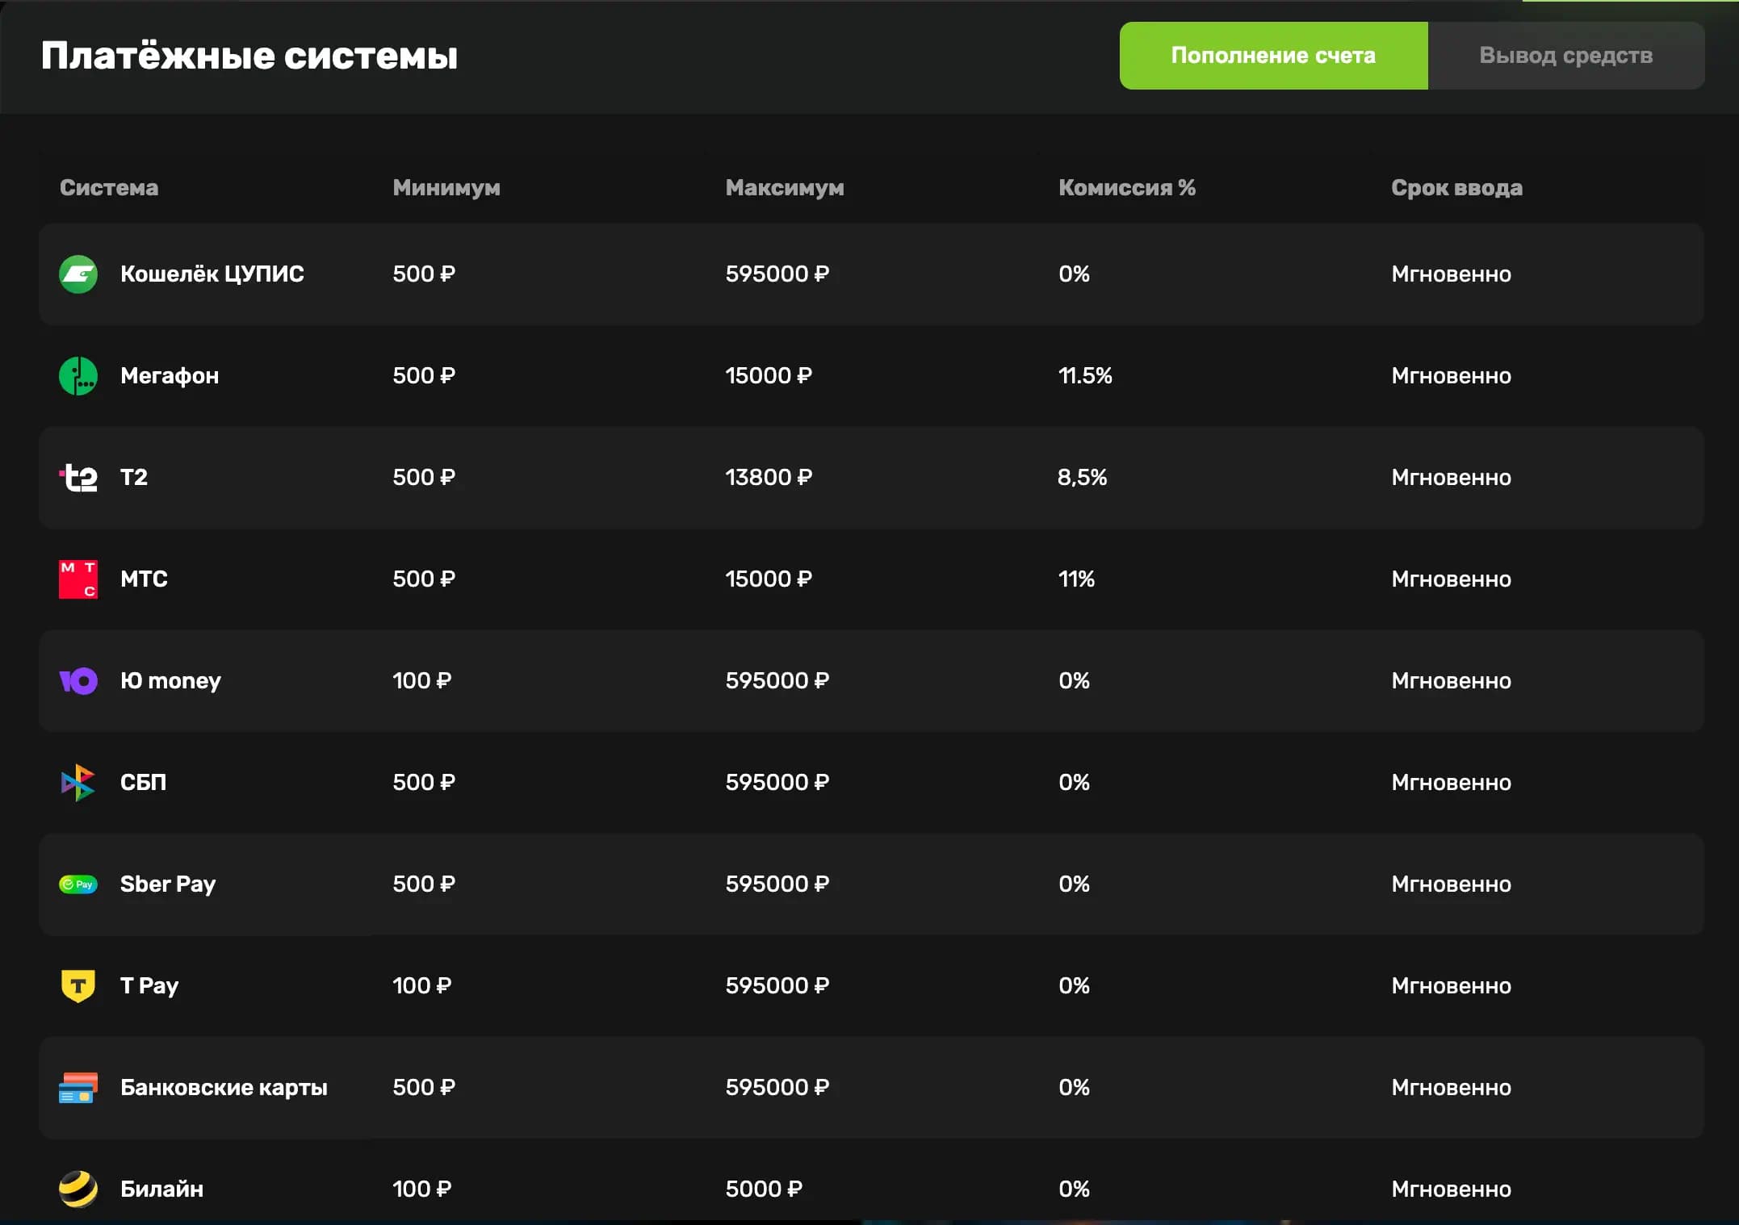
Task: Click the Максимум column header
Action: pos(785,188)
